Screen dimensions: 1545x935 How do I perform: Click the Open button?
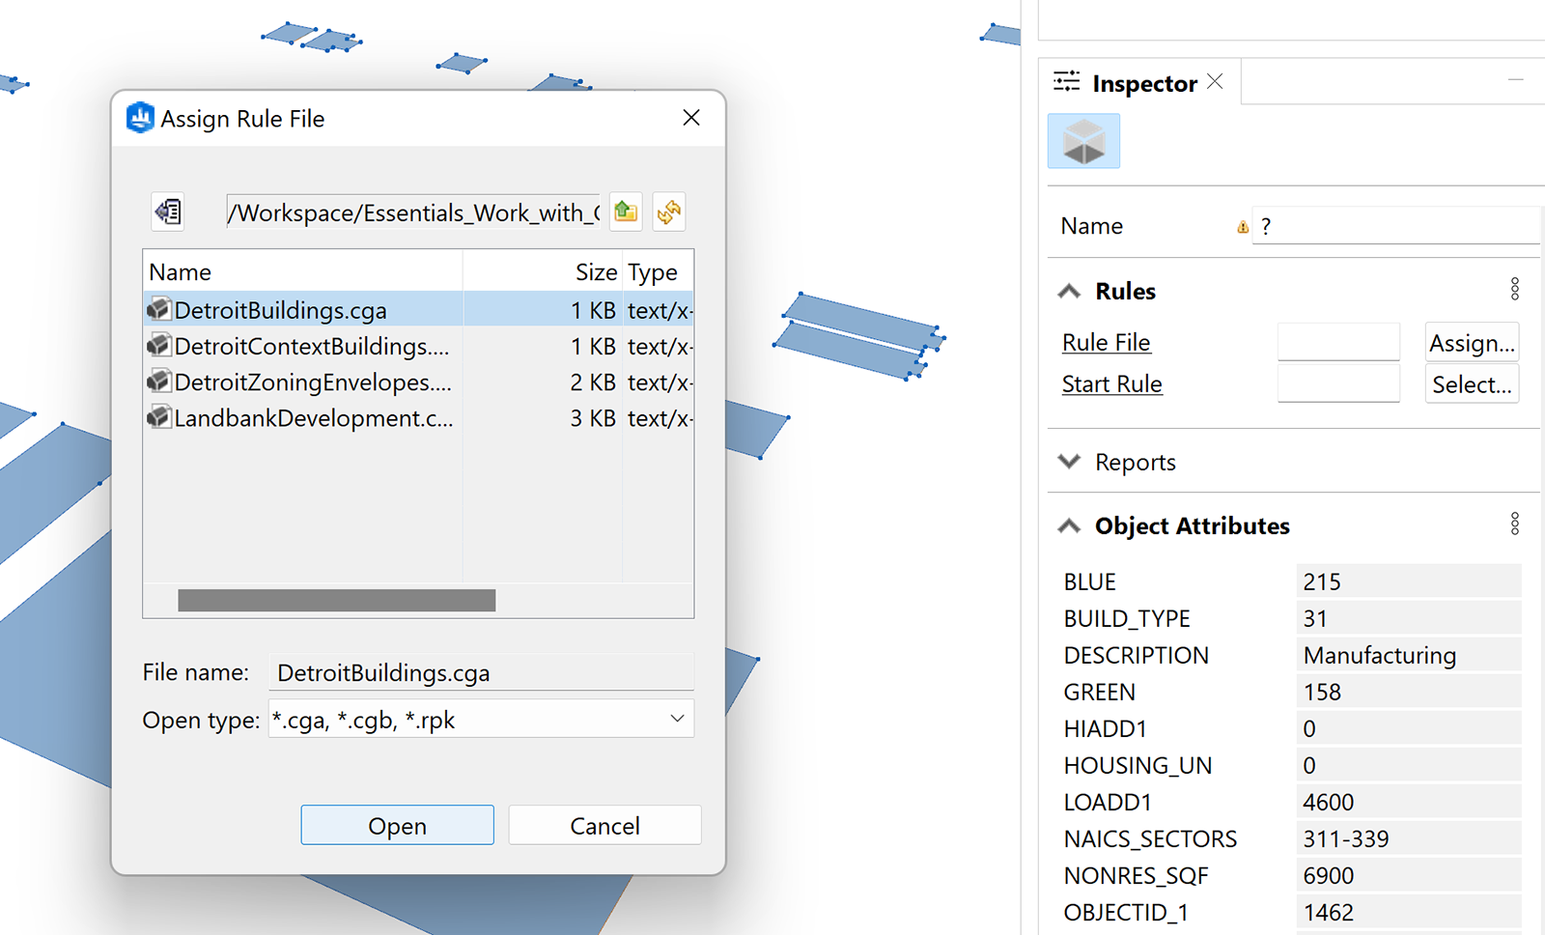point(397,826)
